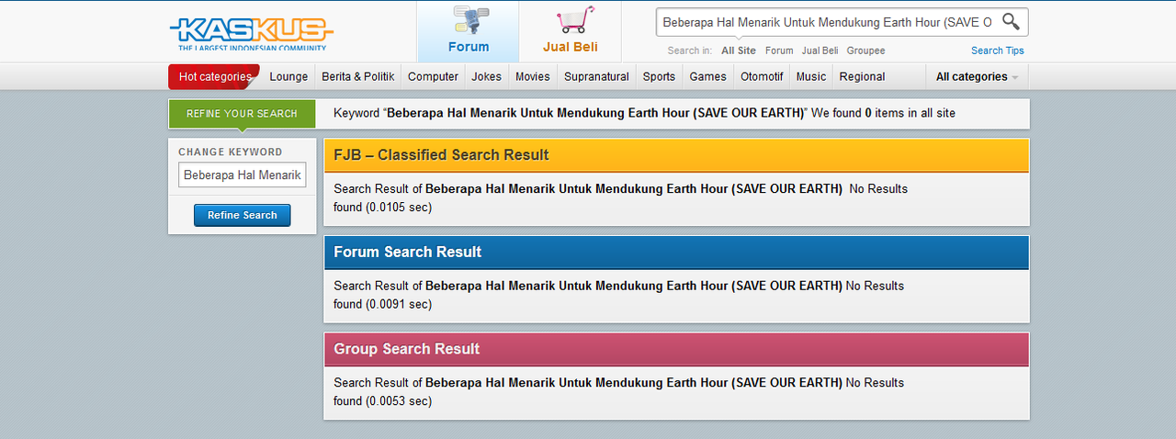Click the magnifier search icon
The width and height of the screenshot is (1176, 439).
tap(1011, 21)
